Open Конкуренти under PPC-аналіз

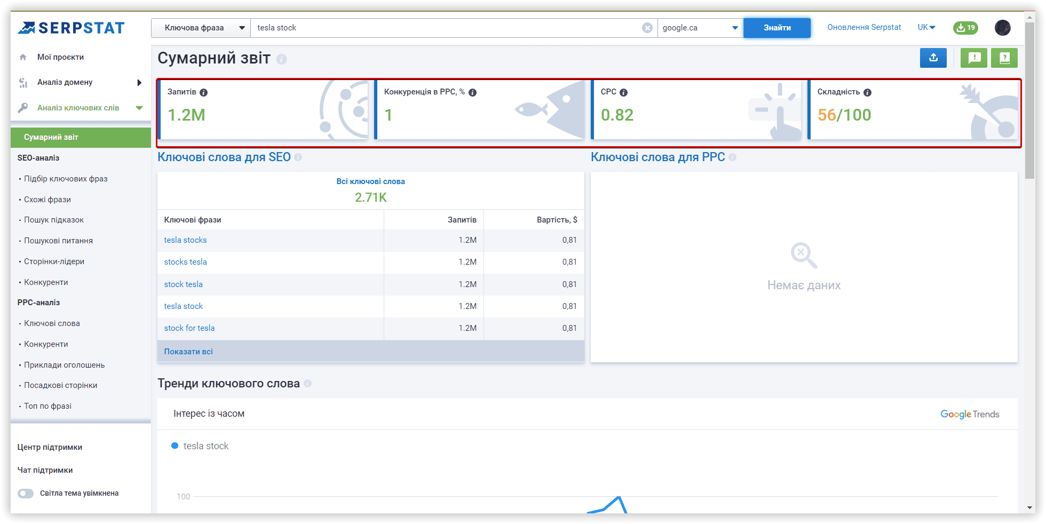pyautogui.click(x=46, y=344)
